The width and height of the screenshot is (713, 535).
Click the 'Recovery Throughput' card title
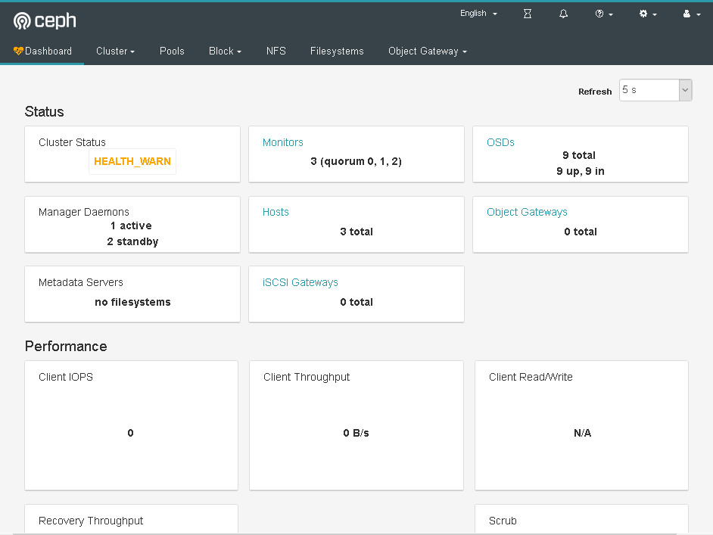(x=91, y=521)
